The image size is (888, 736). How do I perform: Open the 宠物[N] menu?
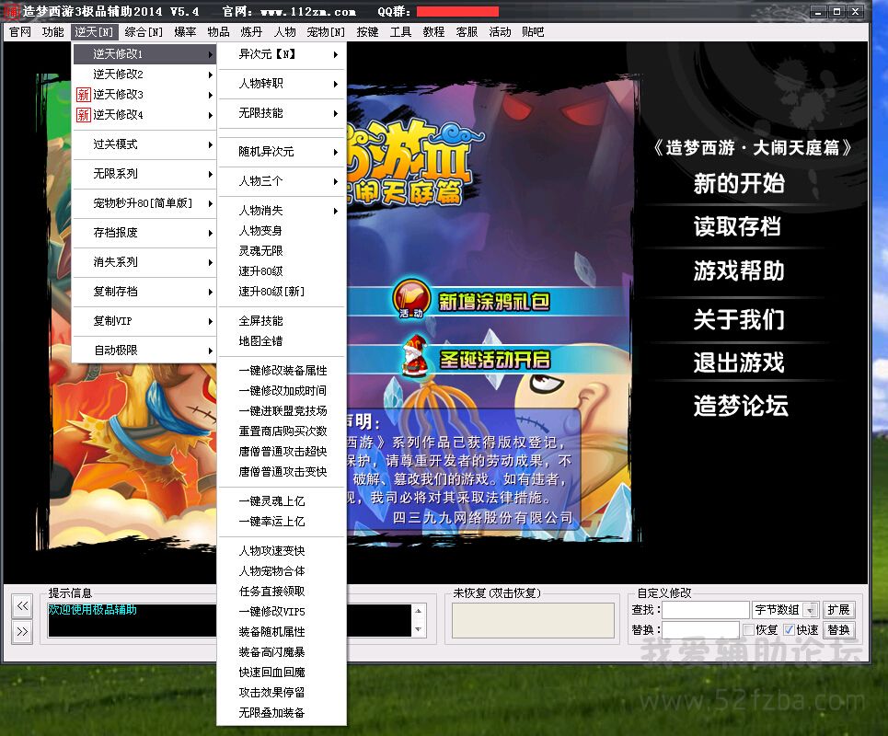click(x=326, y=32)
